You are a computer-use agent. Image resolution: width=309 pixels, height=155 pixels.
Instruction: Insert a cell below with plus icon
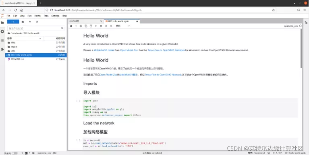76,26
